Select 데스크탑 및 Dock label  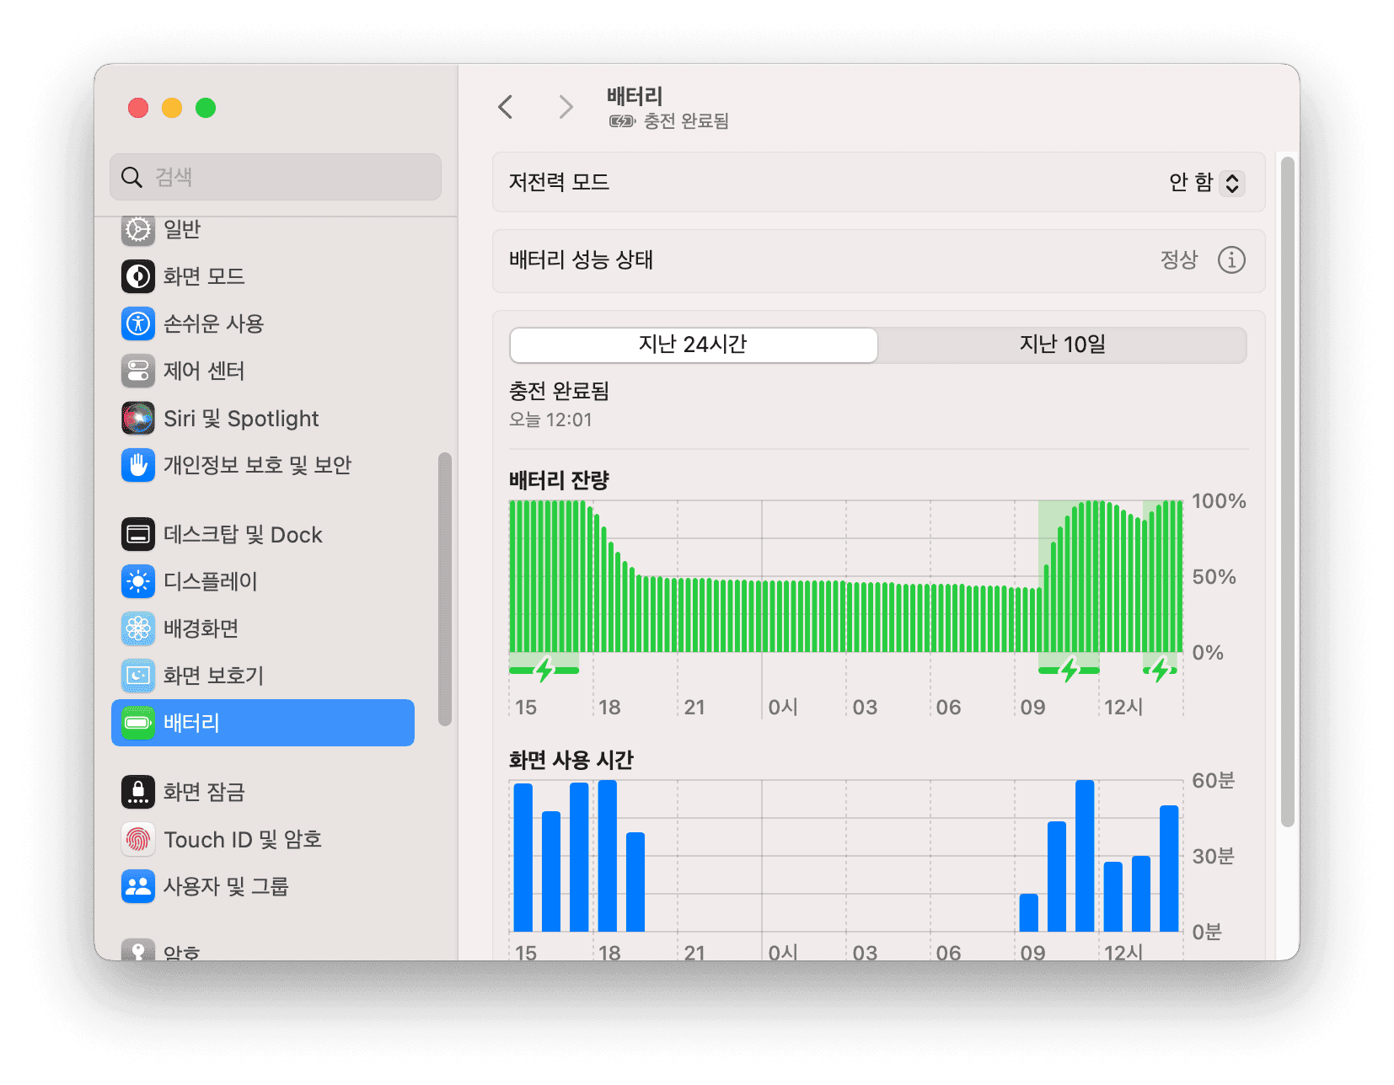243,535
